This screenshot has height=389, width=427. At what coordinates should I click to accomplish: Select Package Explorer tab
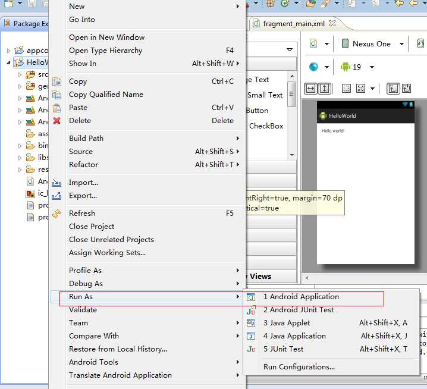click(x=26, y=24)
